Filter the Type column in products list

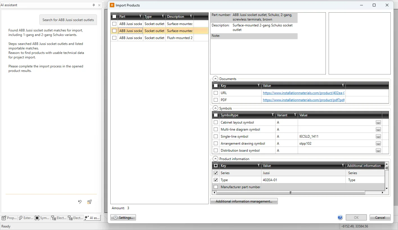163,16
